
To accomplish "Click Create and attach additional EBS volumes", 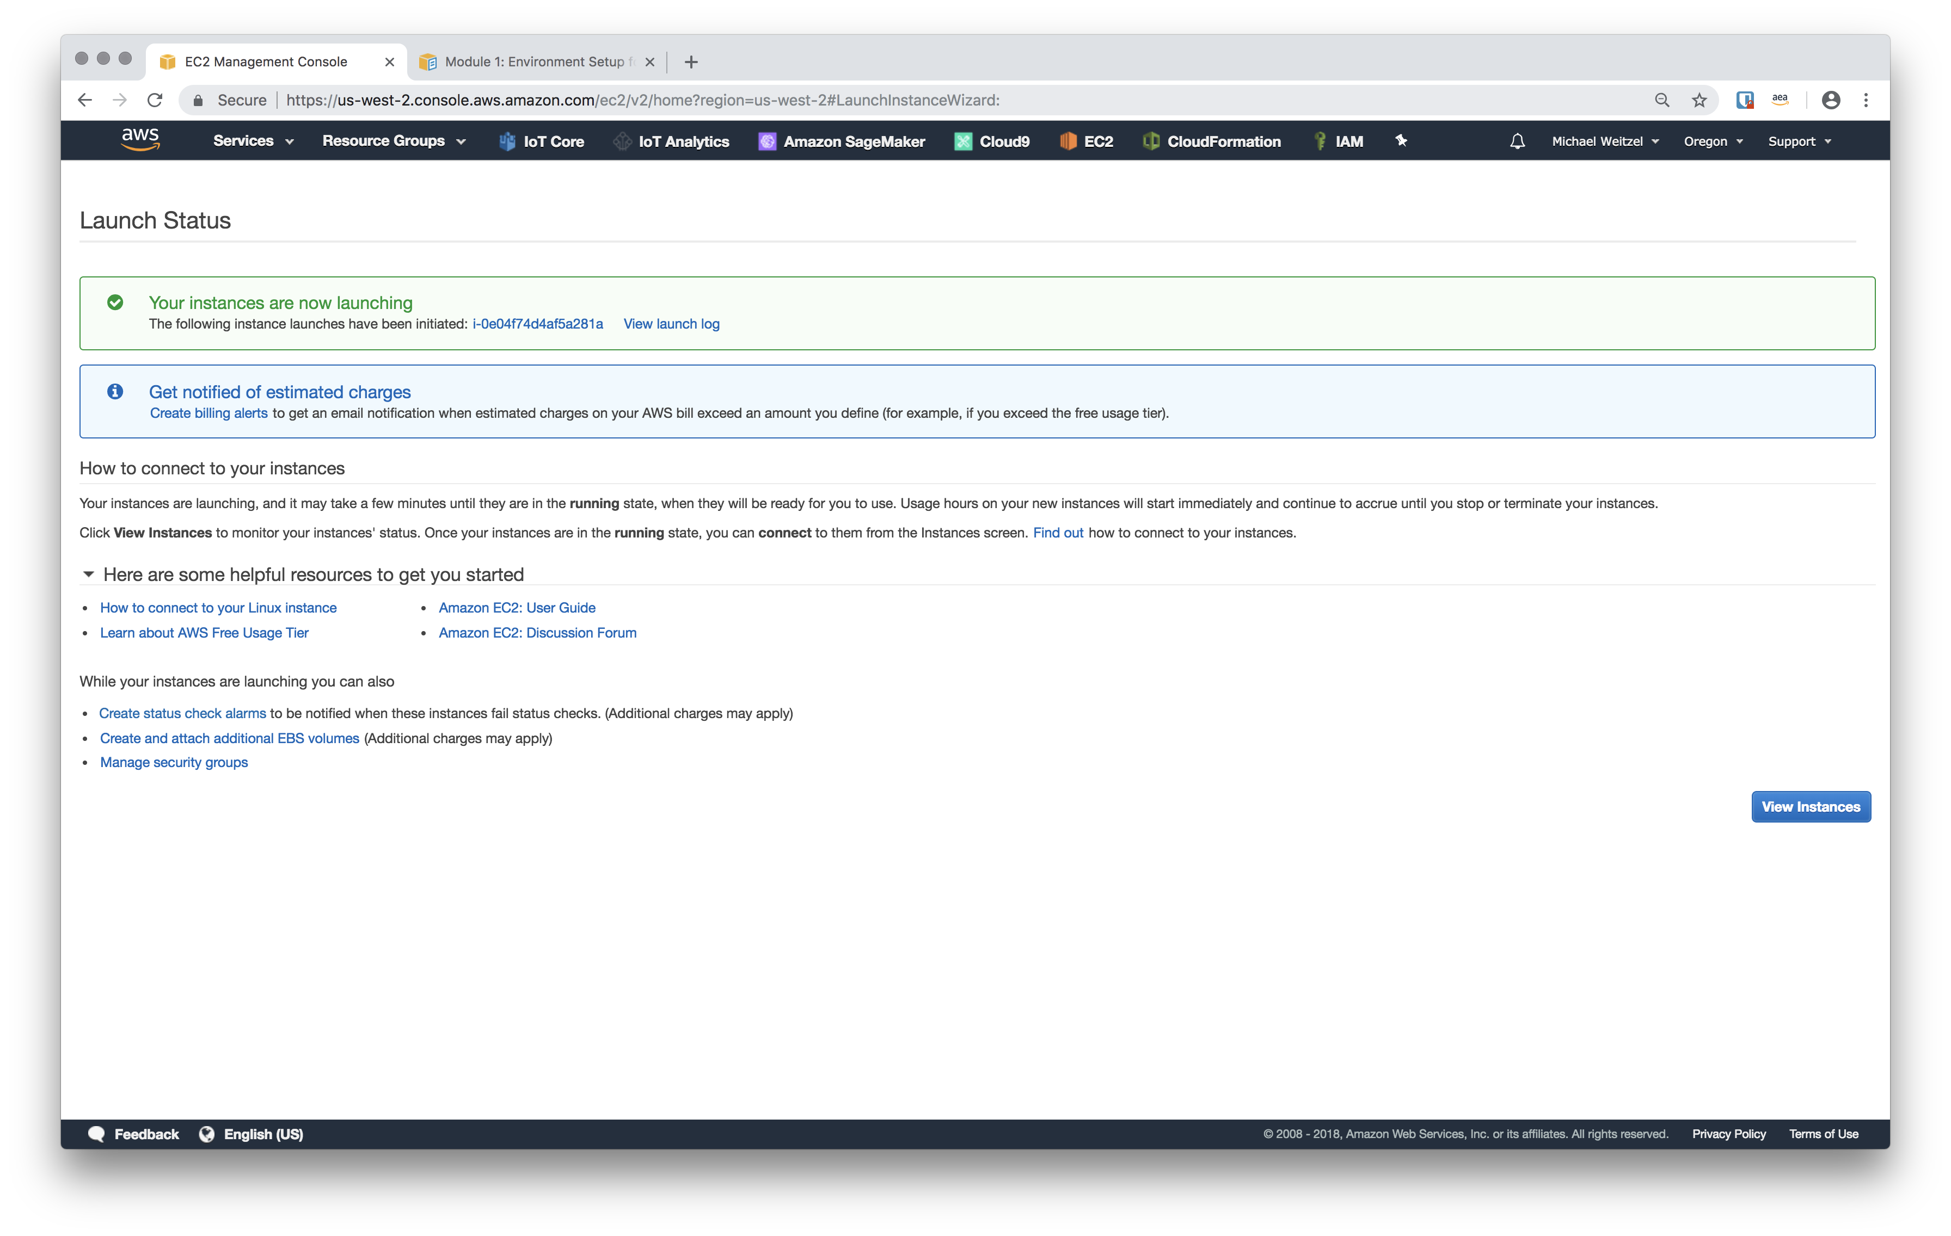I will (229, 739).
